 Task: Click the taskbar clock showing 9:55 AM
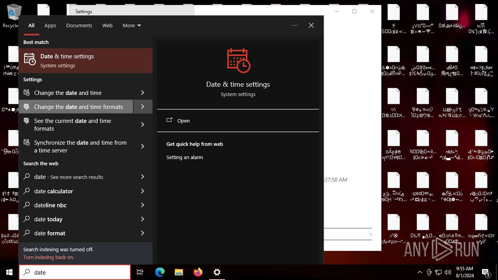pos(465,272)
